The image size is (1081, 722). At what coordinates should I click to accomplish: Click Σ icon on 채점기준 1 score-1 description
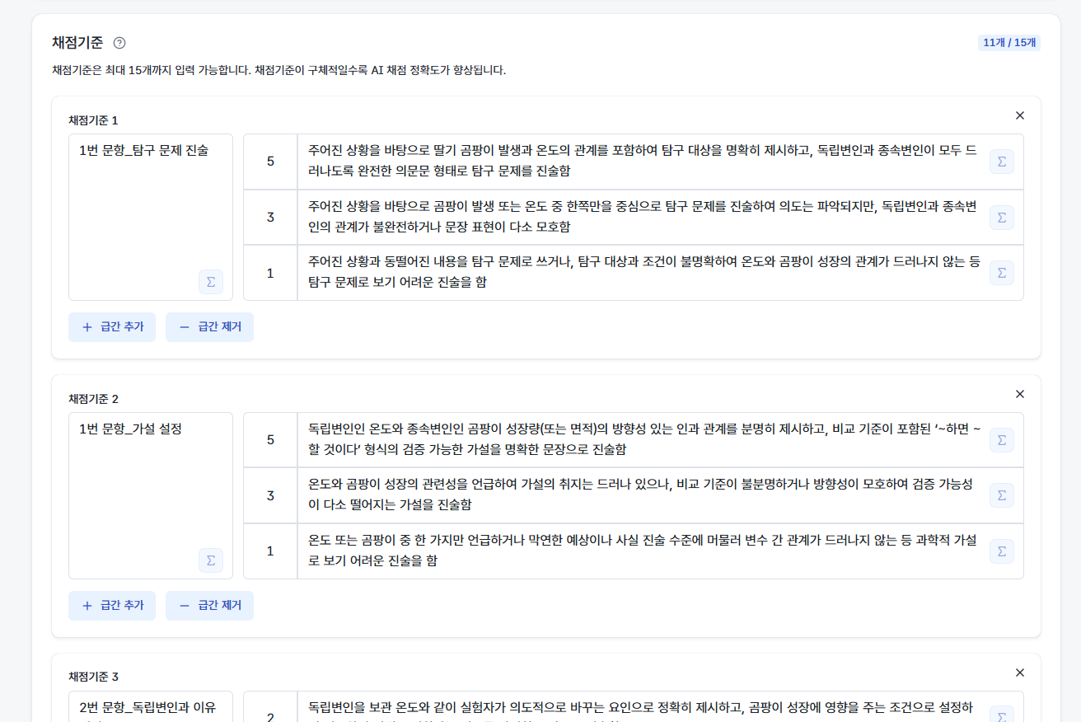pyautogui.click(x=1002, y=273)
